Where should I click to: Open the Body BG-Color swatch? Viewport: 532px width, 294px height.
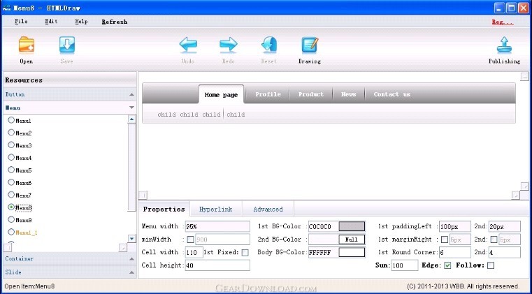[x=352, y=252]
